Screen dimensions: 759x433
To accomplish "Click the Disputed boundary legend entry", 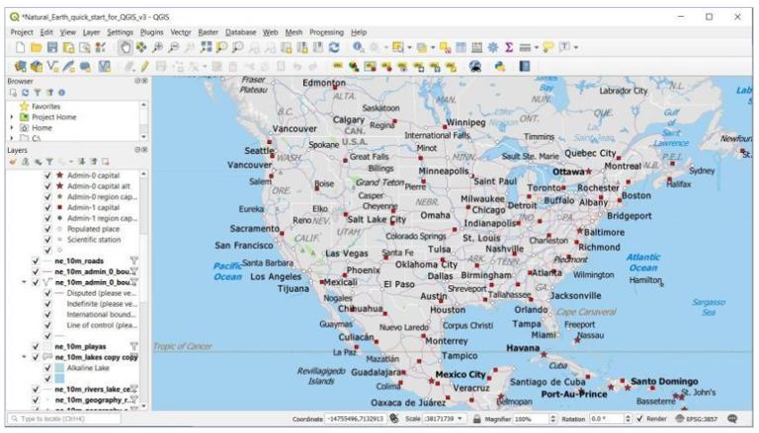I will coord(102,293).
